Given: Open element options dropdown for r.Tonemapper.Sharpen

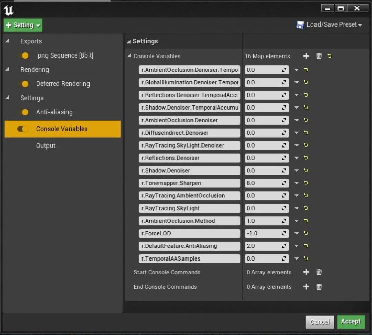Looking at the screenshot, I should tap(296, 183).
